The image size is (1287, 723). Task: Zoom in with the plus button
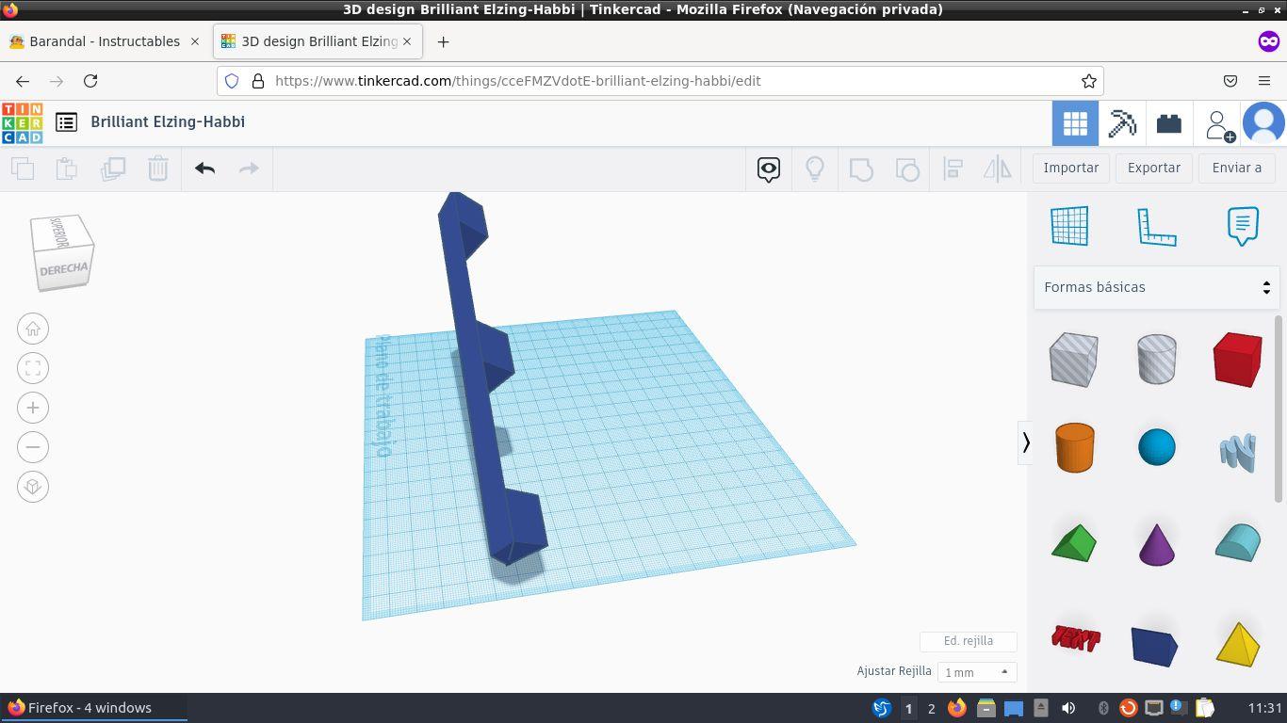(33, 408)
